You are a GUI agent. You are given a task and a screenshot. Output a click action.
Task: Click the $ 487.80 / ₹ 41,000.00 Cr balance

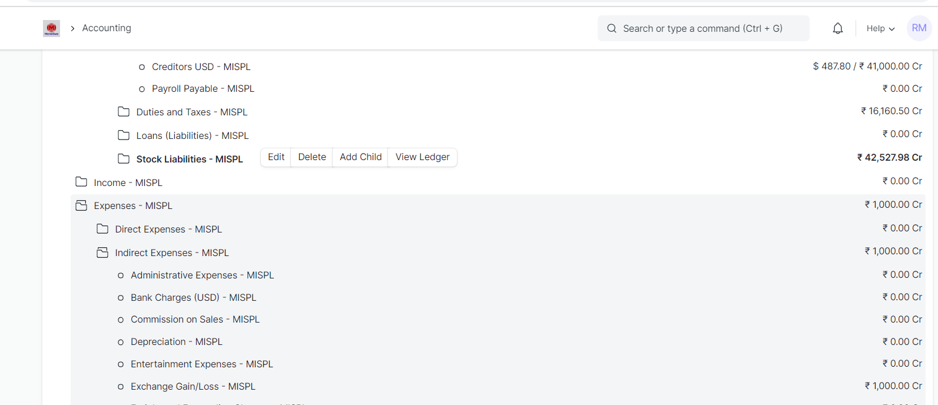867,67
